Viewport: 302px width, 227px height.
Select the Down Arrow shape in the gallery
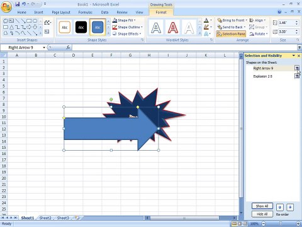35,27
